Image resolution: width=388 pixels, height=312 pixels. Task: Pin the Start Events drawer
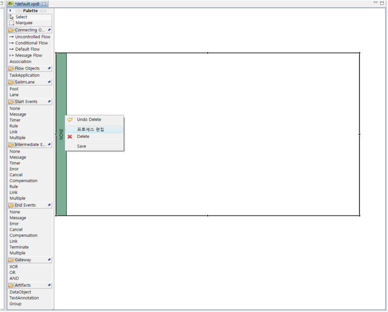pos(49,102)
